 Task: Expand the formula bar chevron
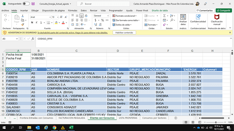coord(231,39)
